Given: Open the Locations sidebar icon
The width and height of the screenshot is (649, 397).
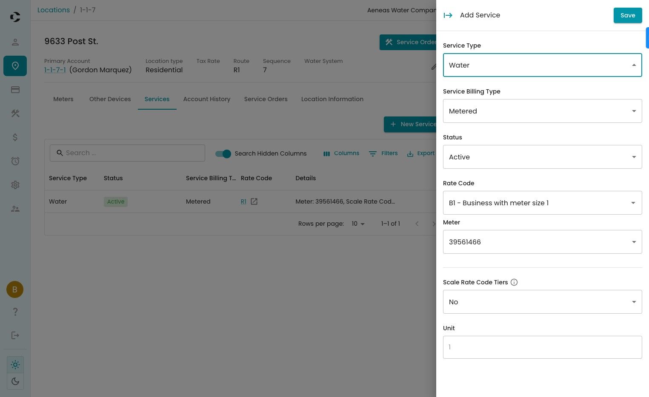Looking at the screenshot, I should click(x=15, y=66).
